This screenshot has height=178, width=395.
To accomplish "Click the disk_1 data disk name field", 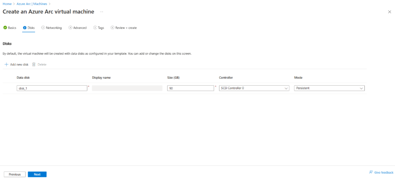I will point(51,88).
